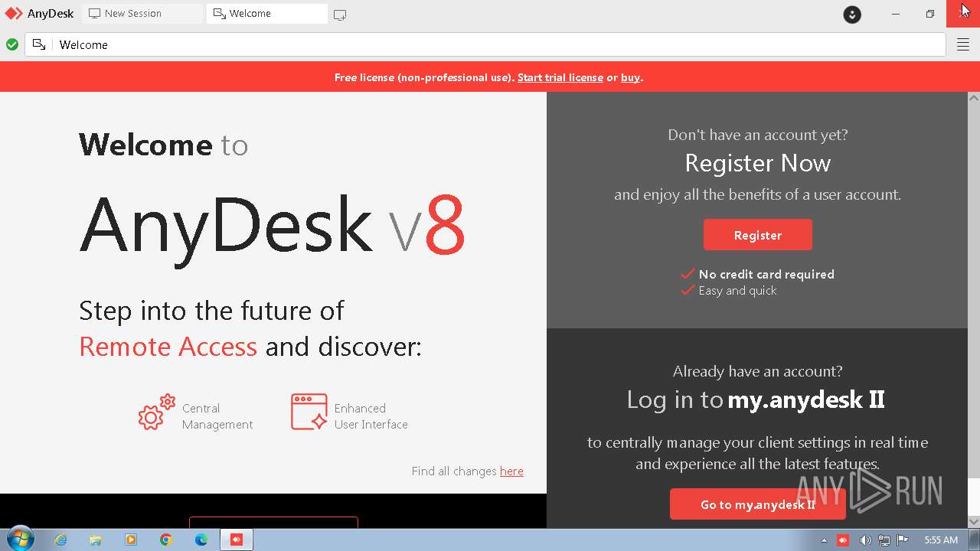Open a new tab with monitor icon
This screenshot has width=980, height=551.
340,15
